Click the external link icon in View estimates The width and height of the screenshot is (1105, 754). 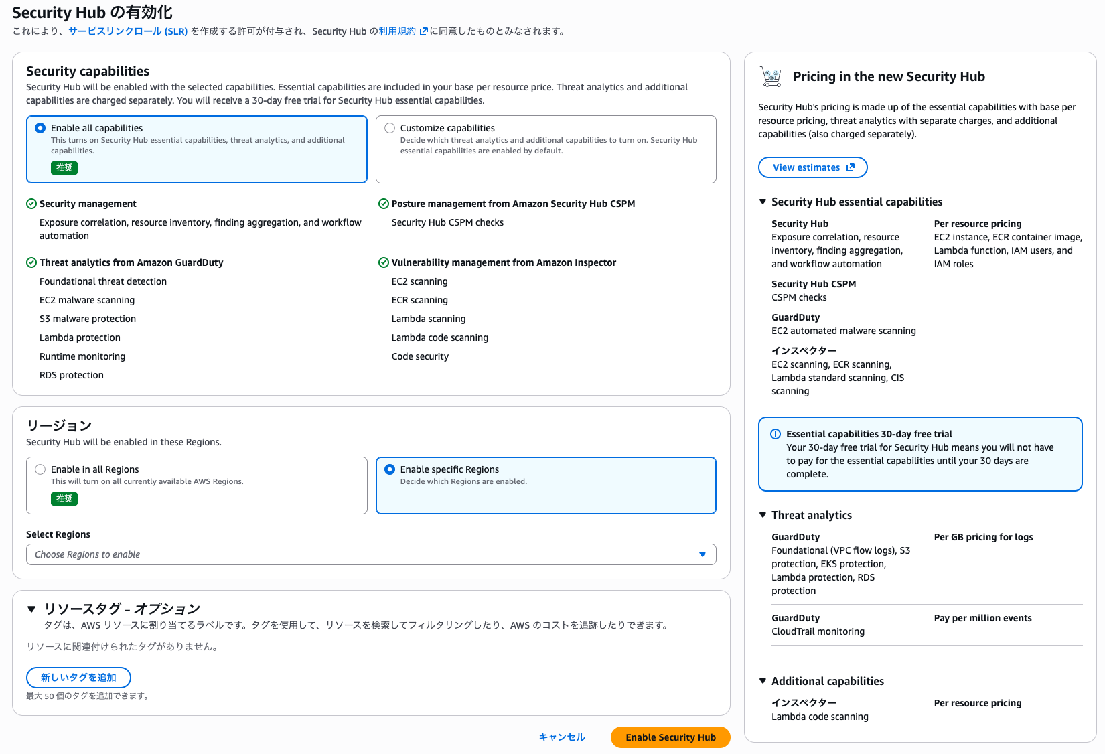tap(851, 167)
